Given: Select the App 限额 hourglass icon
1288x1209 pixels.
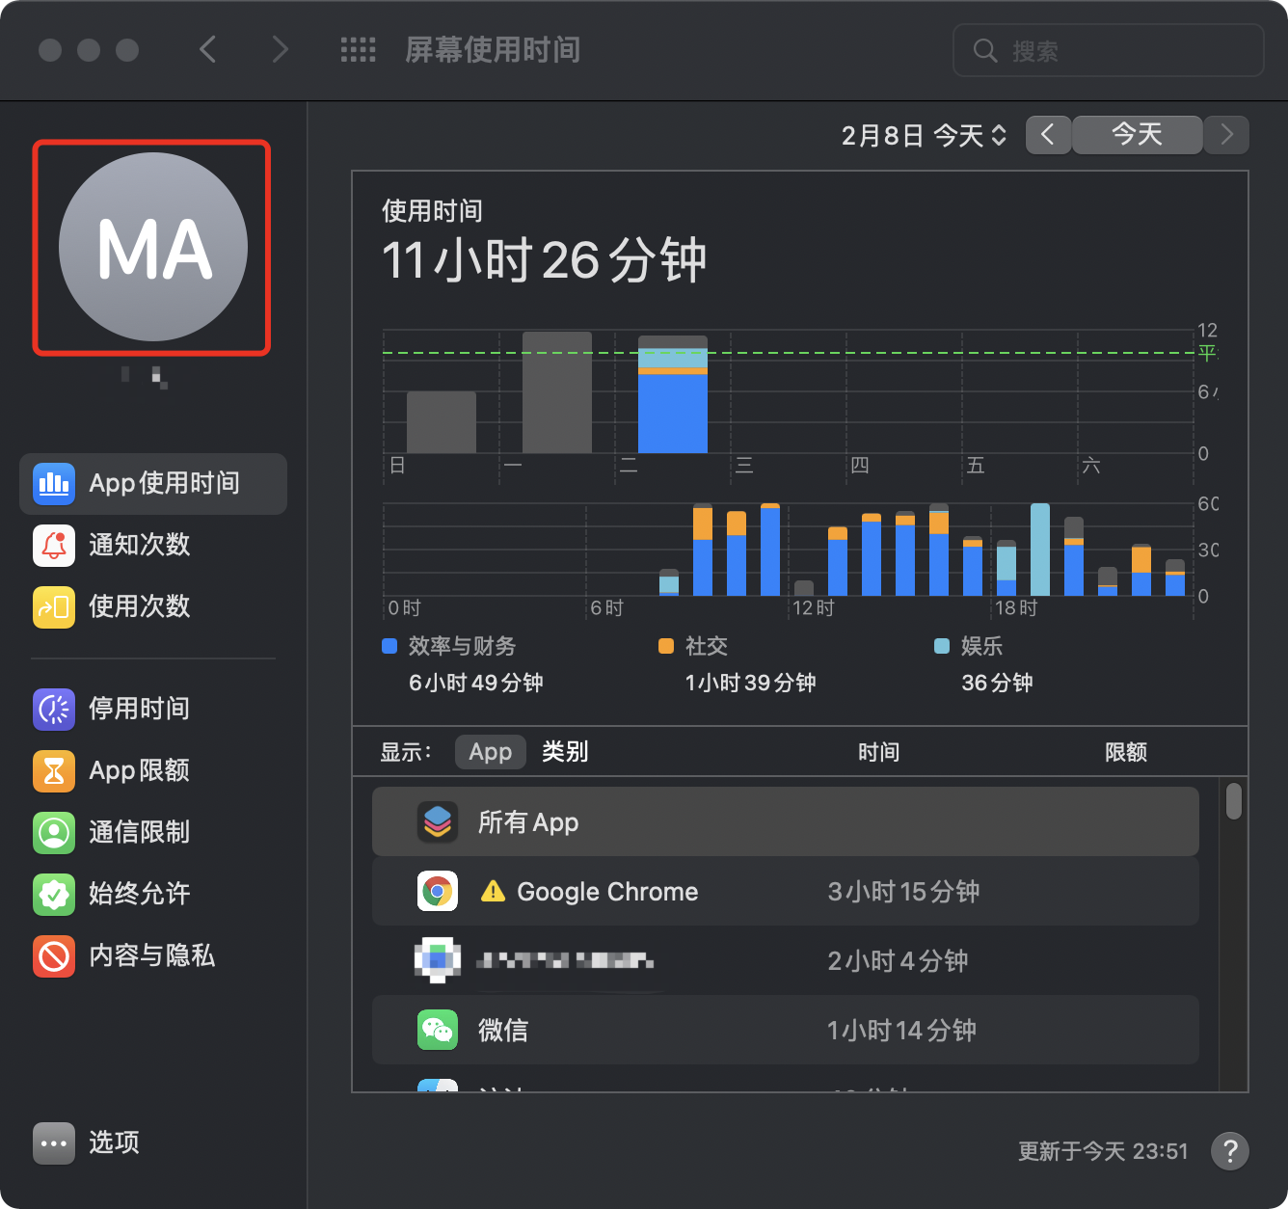Looking at the screenshot, I should click(54, 770).
